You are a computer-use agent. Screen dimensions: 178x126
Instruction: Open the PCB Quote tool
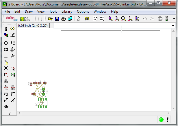tap(25, 19)
